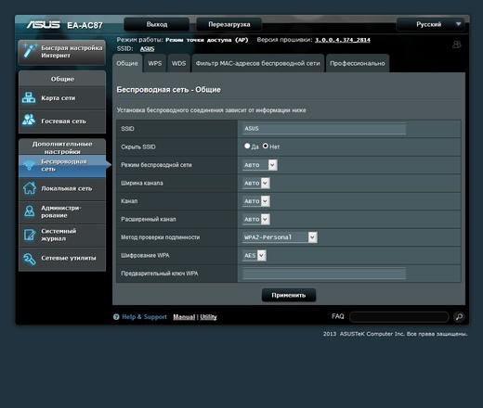
Task: Expand the wireless mode dropdown
Action: click(259, 165)
